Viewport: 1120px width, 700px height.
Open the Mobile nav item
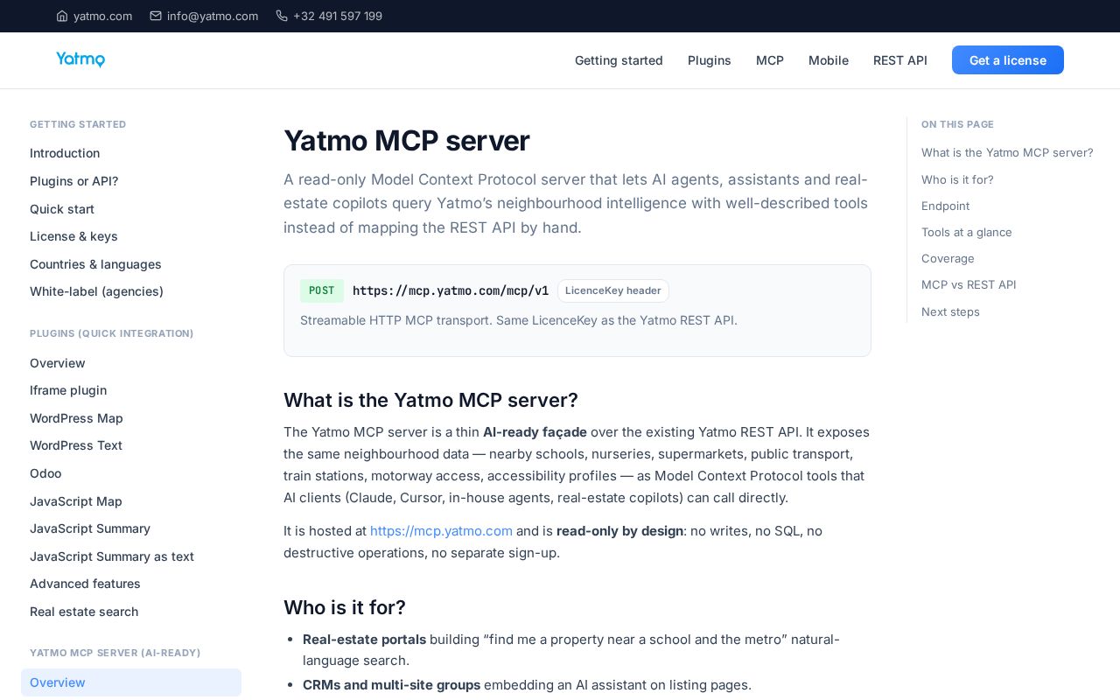coord(829,60)
